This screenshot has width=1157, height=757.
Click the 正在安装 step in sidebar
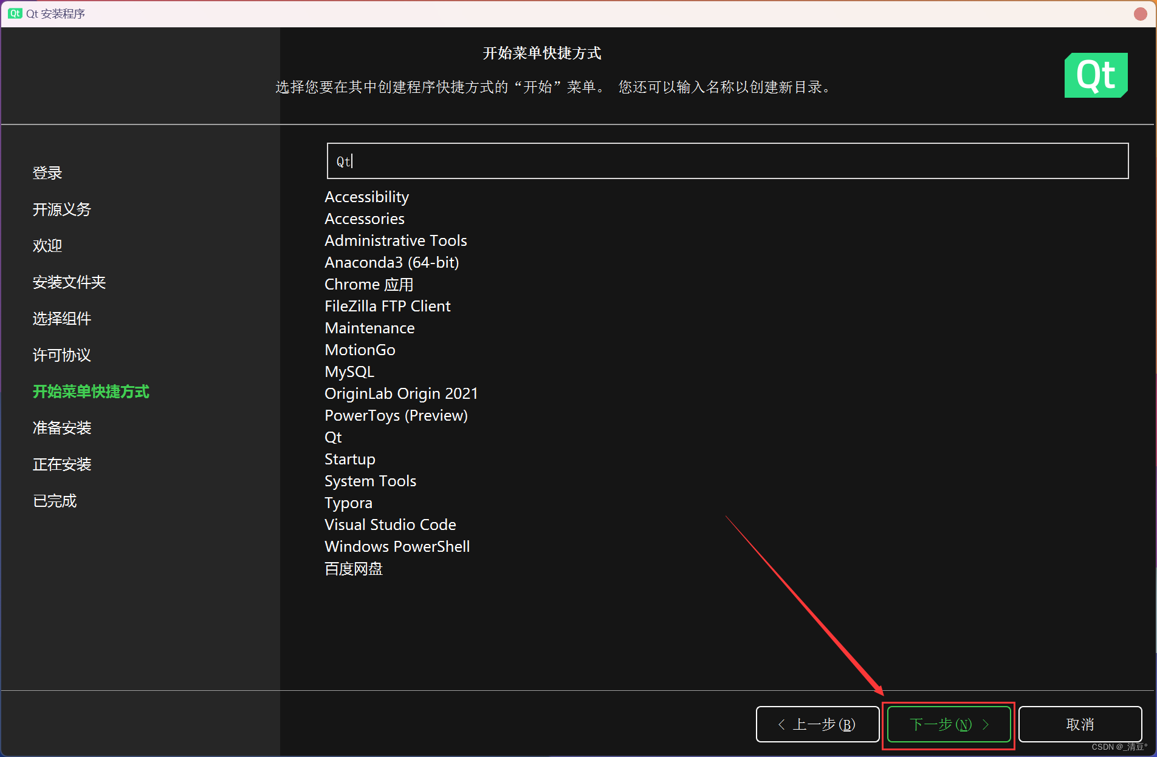pyautogui.click(x=62, y=464)
